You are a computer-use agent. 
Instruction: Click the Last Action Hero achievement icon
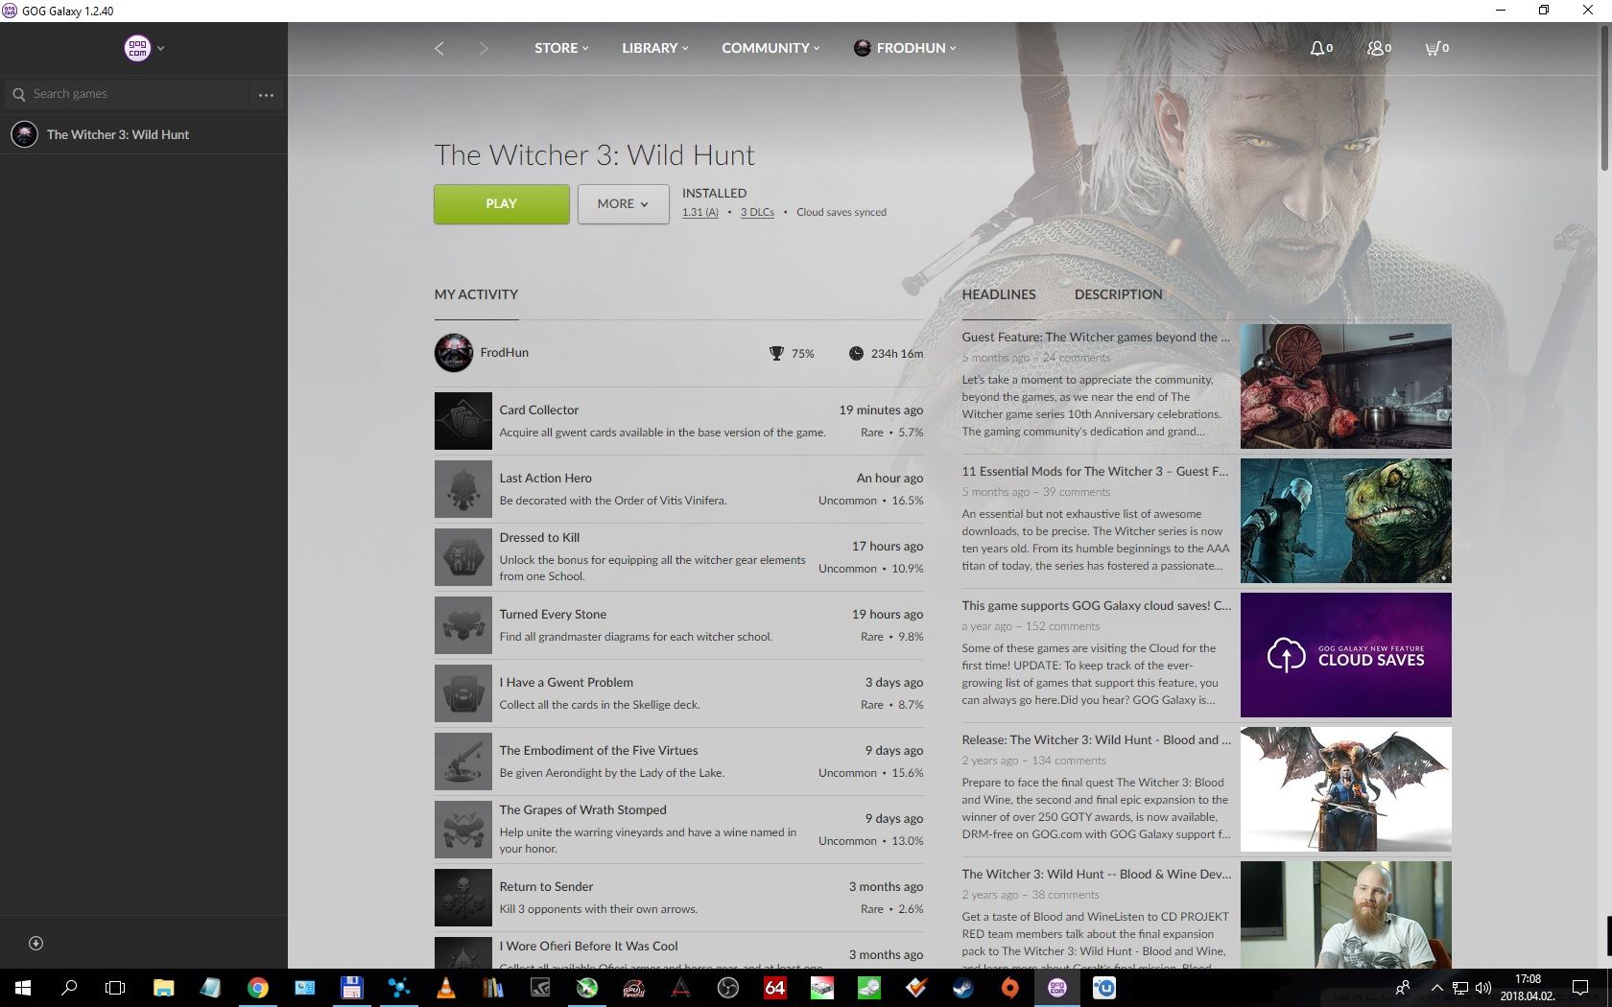(462, 489)
